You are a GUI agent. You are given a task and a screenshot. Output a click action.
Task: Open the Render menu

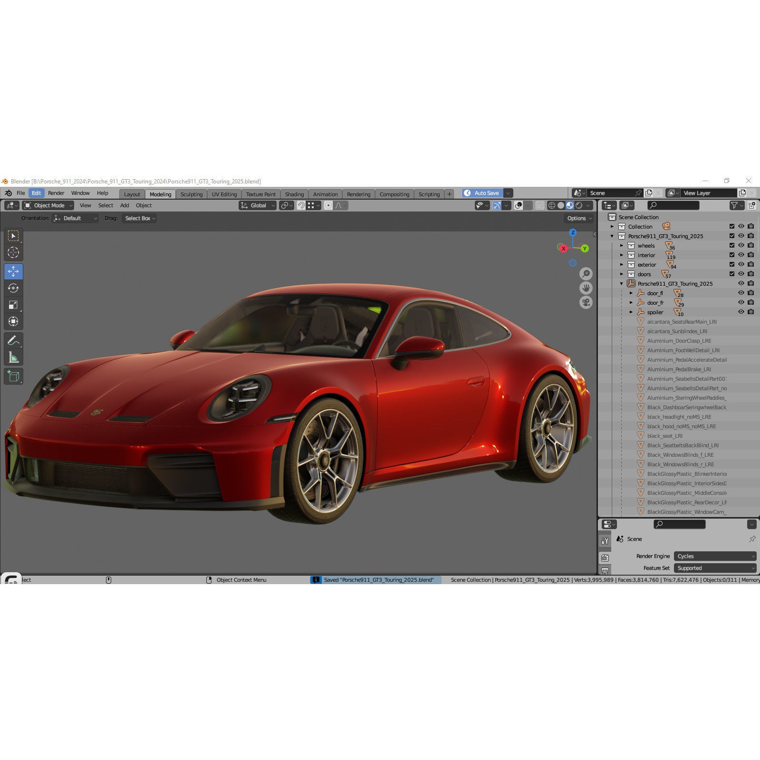[56, 193]
